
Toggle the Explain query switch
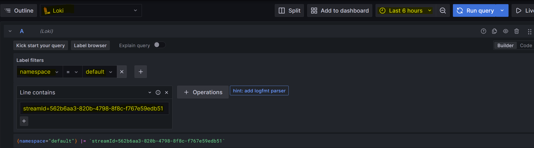coord(159,45)
